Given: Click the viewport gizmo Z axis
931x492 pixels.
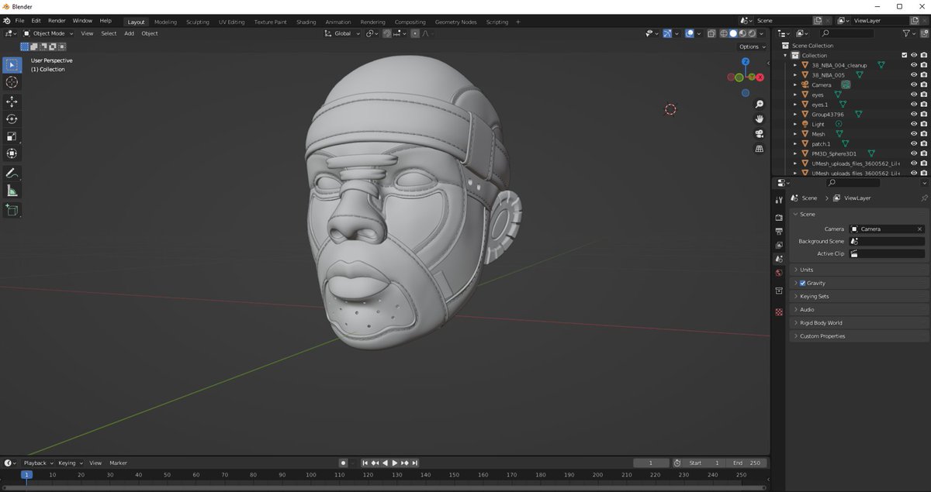Looking at the screenshot, I should pyautogui.click(x=745, y=61).
